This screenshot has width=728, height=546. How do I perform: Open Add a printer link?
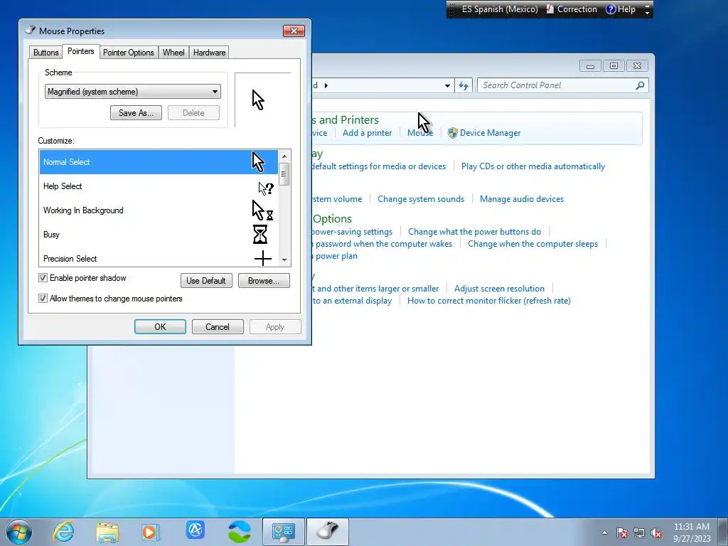368,133
